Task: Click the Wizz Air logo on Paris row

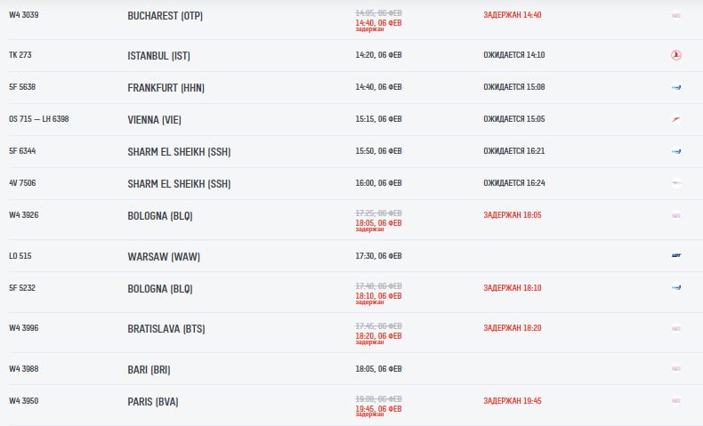Action: coord(676,401)
